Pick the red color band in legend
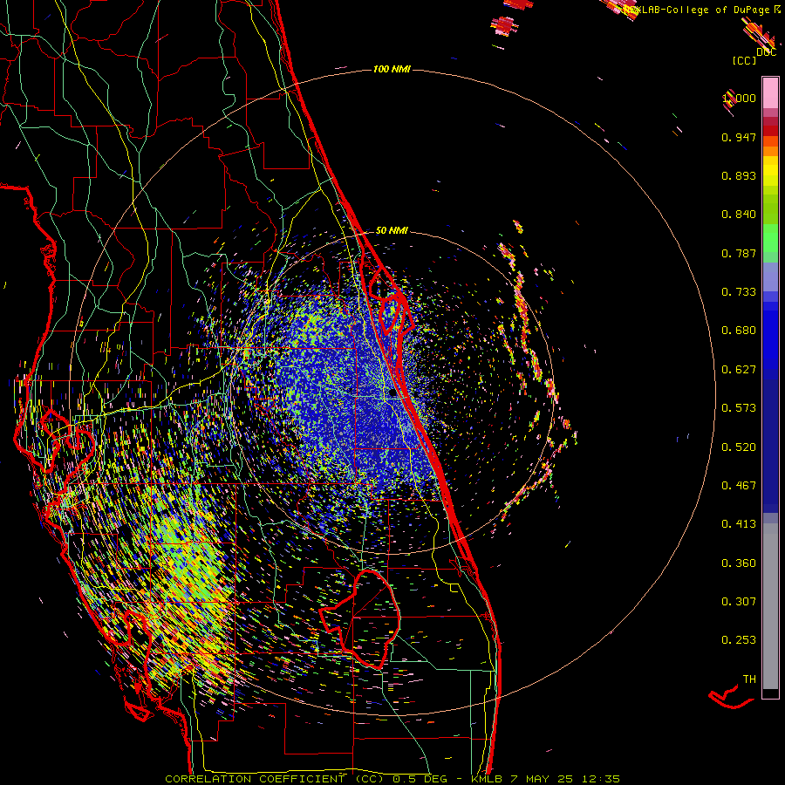This screenshot has width=785, height=785. 770,131
